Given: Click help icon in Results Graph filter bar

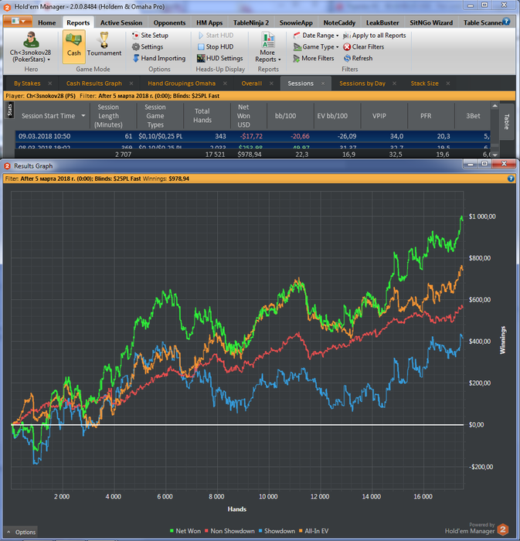Looking at the screenshot, I should tap(511, 179).
